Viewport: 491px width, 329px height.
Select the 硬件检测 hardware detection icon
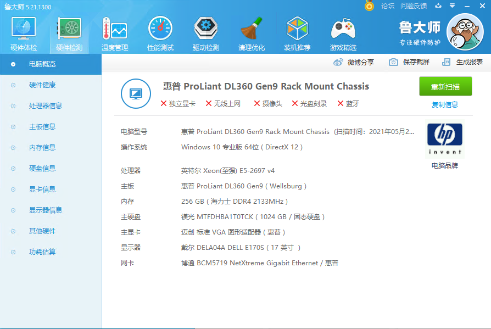[69, 34]
